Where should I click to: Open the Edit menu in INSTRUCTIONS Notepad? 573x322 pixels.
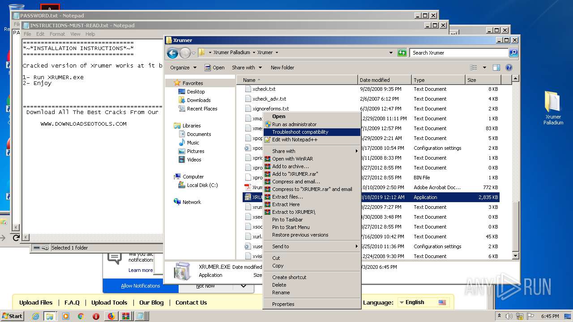coord(40,34)
